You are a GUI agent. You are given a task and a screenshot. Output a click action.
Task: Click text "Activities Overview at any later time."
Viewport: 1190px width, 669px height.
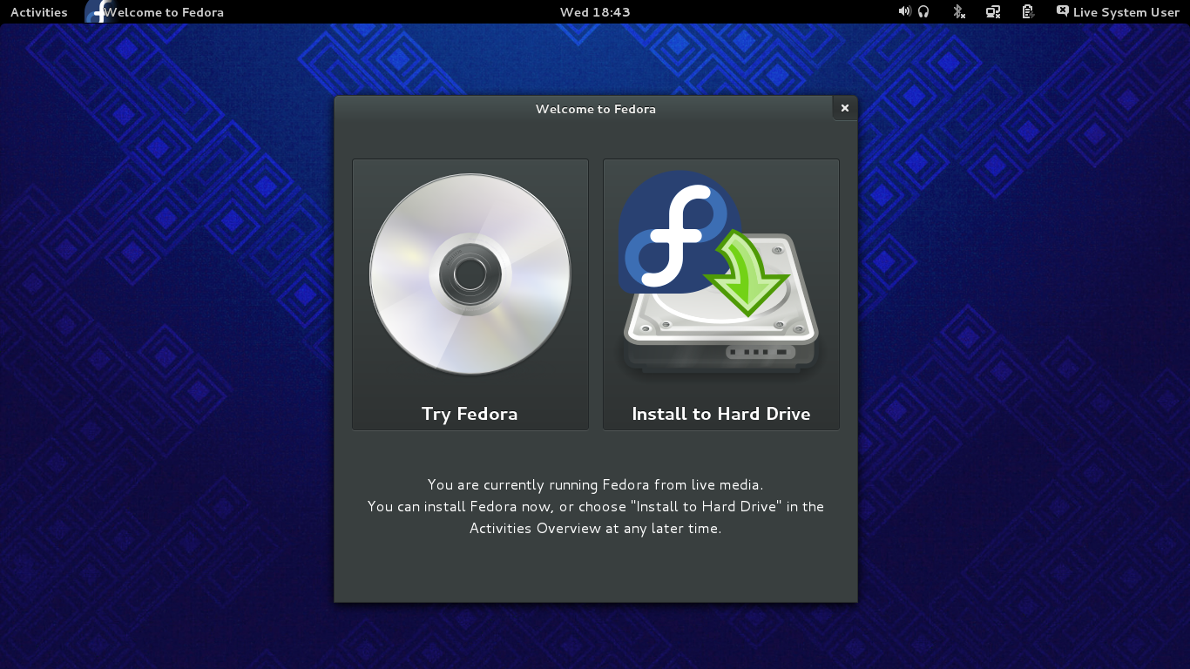click(x=596, y=528)
